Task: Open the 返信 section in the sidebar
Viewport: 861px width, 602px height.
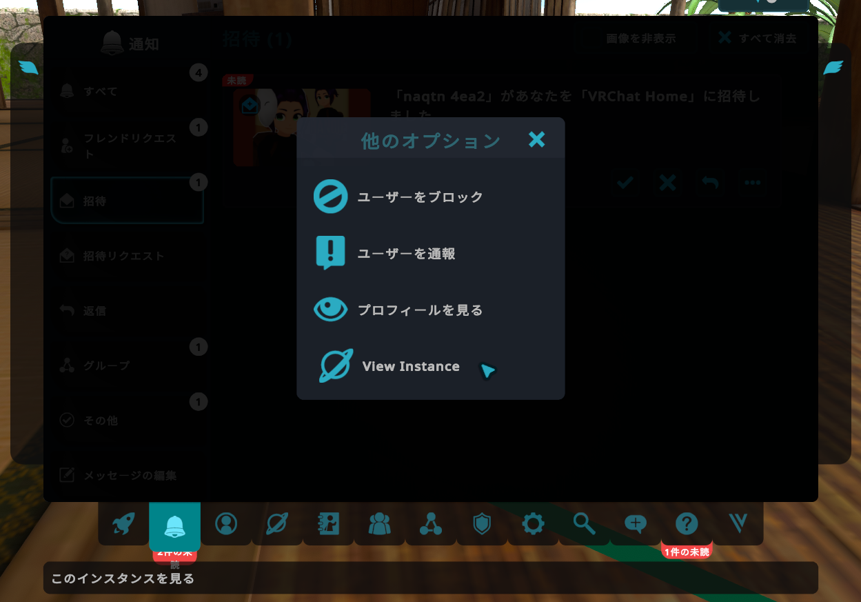Action: pos(128,311)
